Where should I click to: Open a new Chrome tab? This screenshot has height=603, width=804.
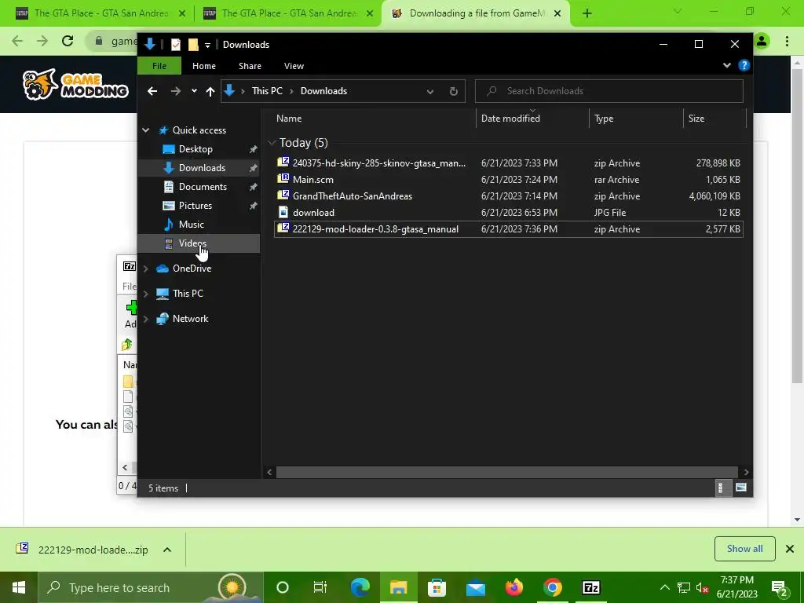click(587, 14)
